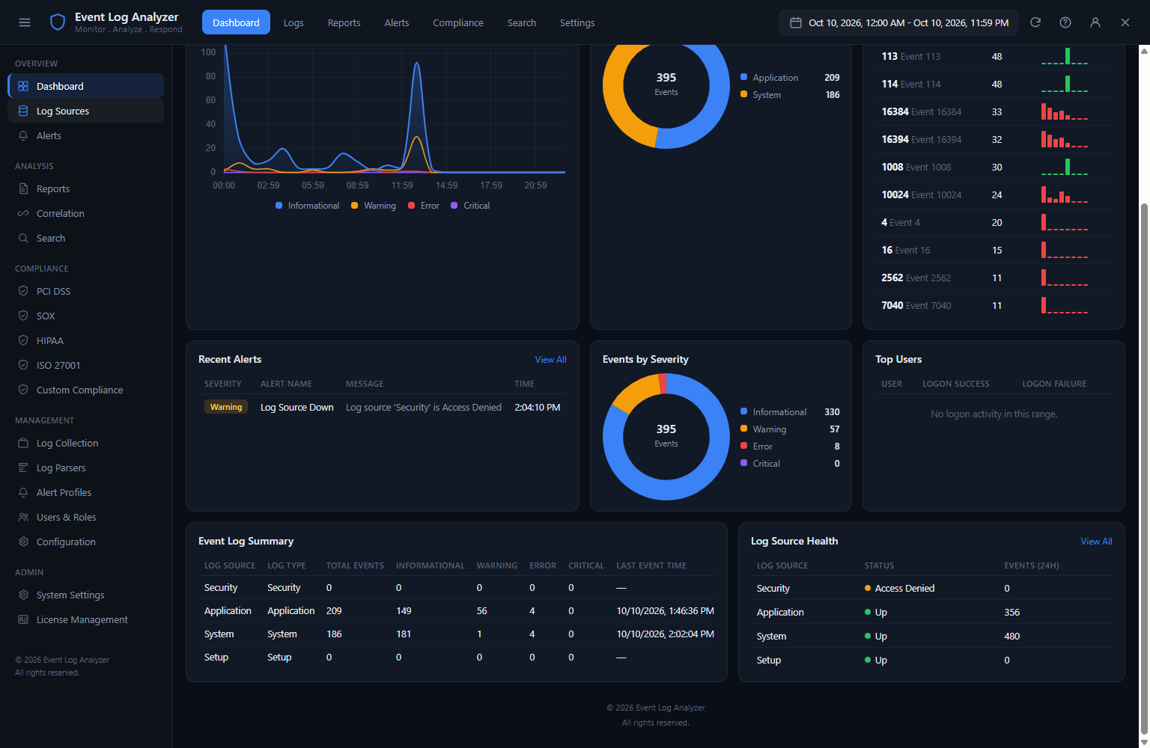This screenshot has width=1150, height=748.
Task: Click the hamburger menu icon
Action: coord(25,22)
